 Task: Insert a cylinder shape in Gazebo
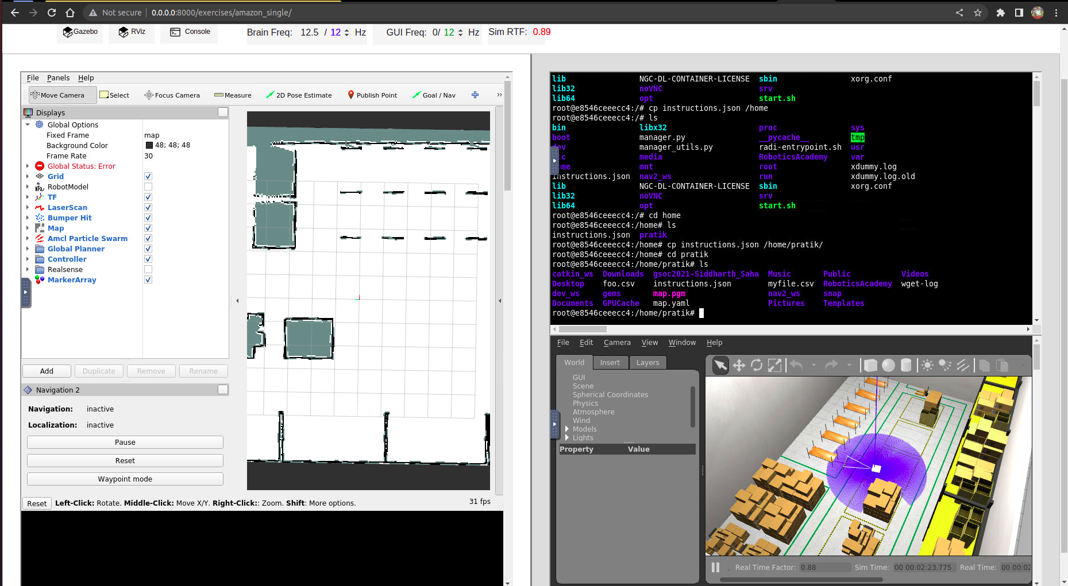(x=906, y=365)
